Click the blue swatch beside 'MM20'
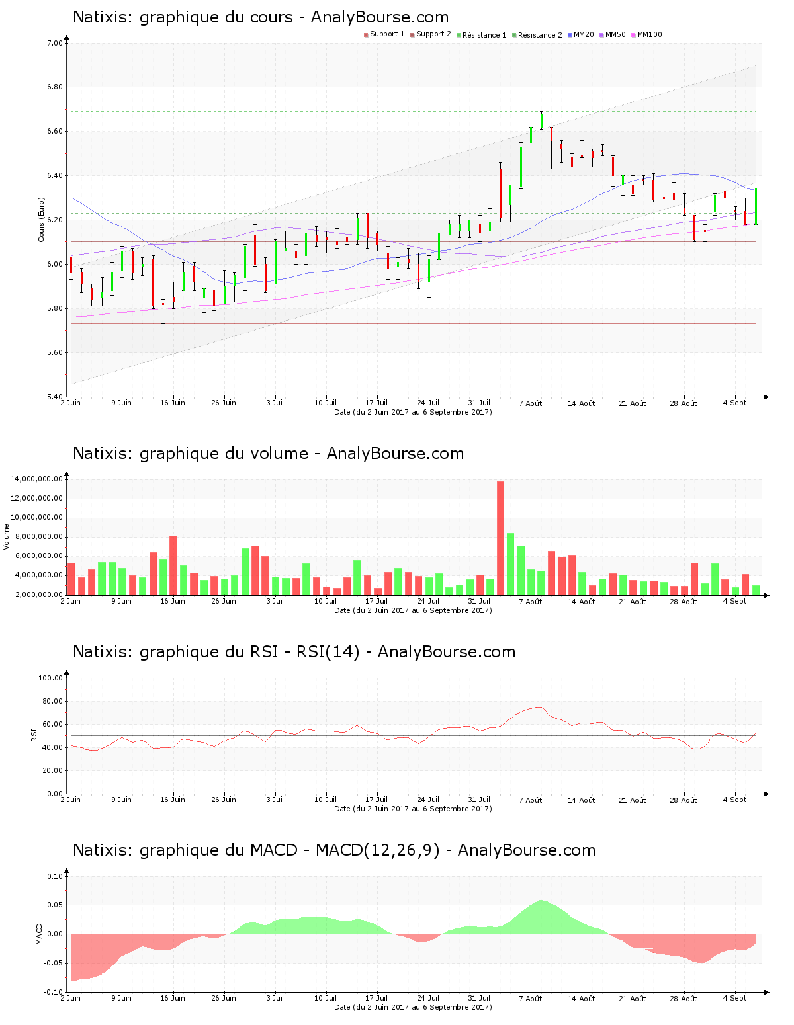 pyautogui.click(x=570, y=35)
